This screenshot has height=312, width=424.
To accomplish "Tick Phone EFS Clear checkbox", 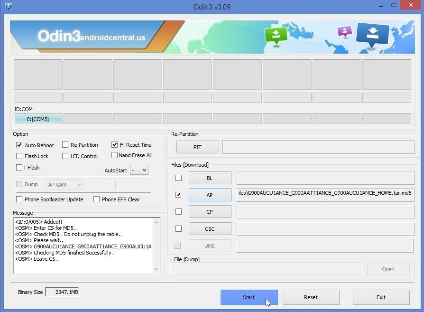I will coord(97,199).
